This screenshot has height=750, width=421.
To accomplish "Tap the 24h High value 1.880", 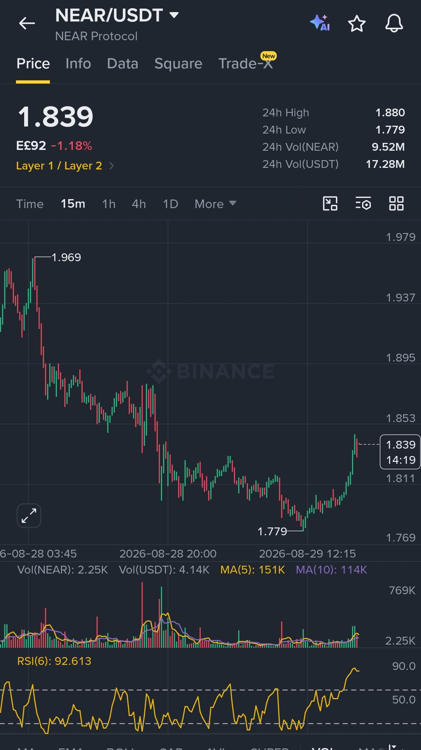I will (390, 113).
